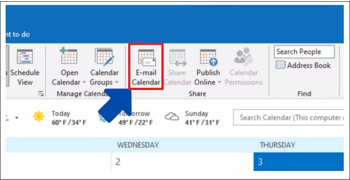This screenshot has height=180, width=350.
Task: Expand the Calendar Groups dropdown arrow
Action: pos(117,83)
